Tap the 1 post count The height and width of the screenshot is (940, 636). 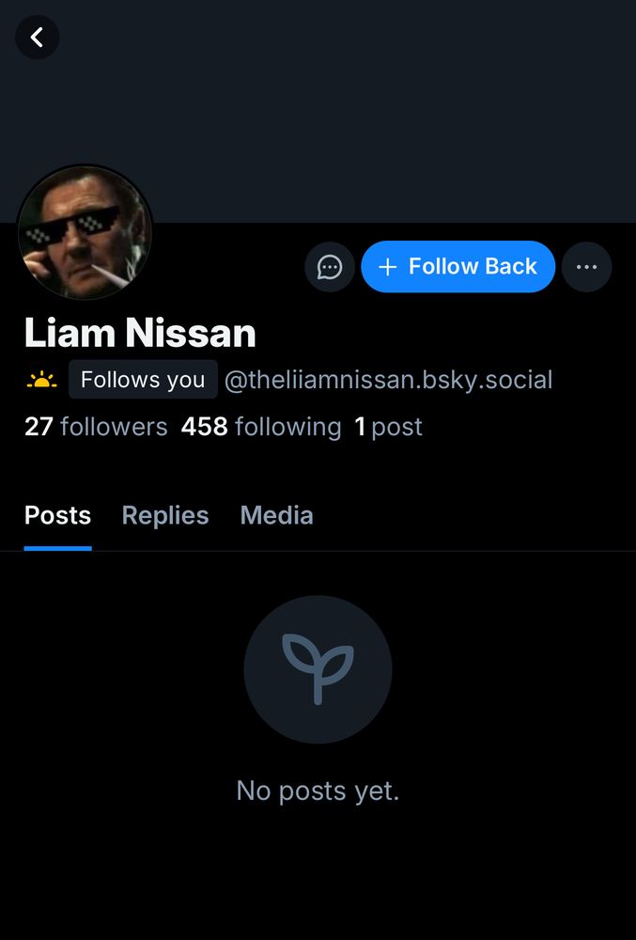[388, 427]
